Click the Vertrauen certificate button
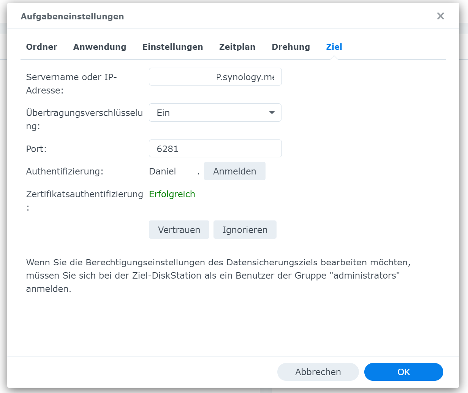468x393 pixels. [179, 230]
